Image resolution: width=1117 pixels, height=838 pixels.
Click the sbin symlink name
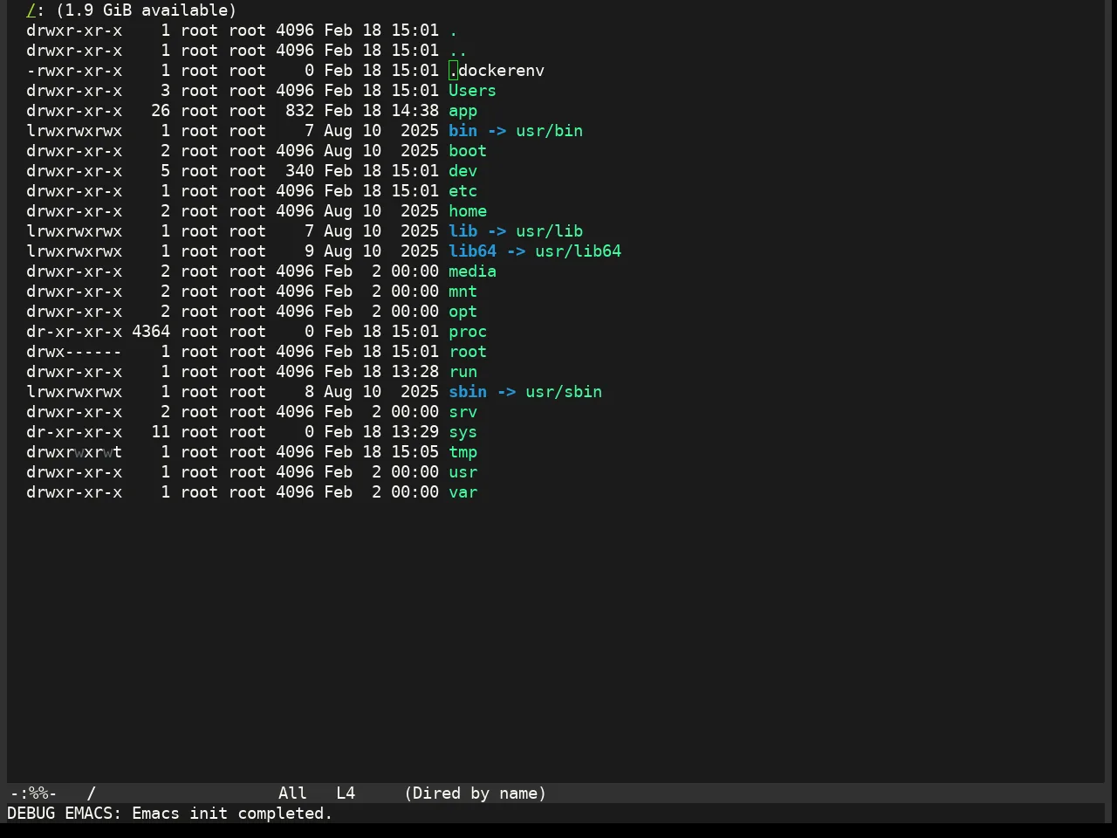tap(468, 392)
